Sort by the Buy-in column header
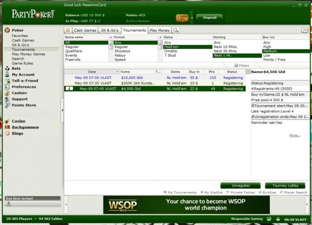This screenshot has width=312, height=225. (x=194, y=72)
